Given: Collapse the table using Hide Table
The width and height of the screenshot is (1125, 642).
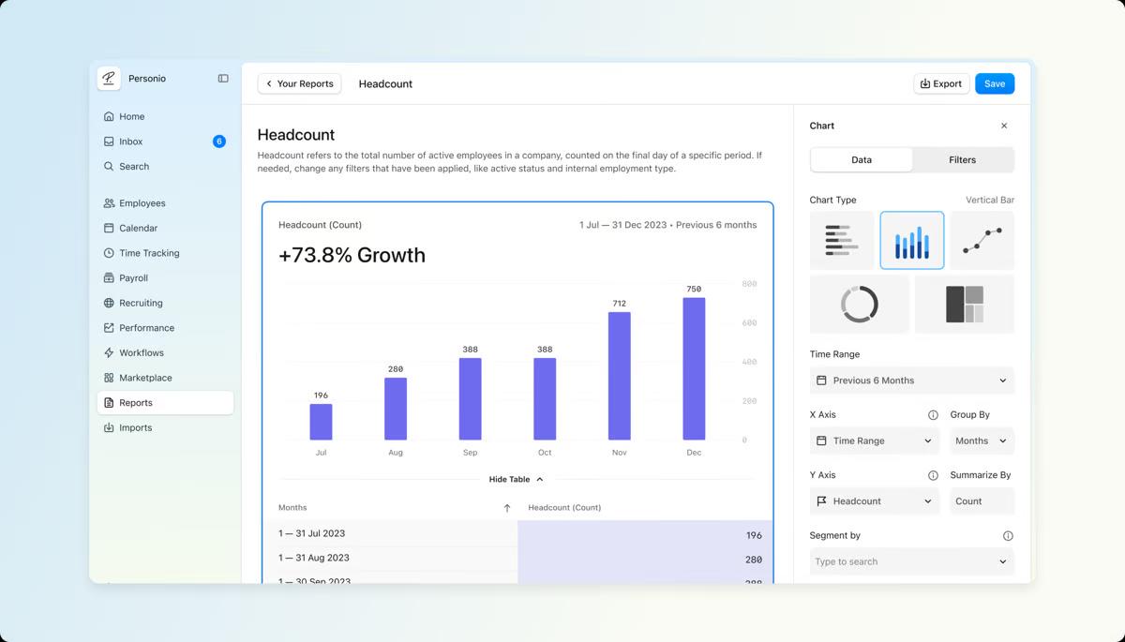Looking at the screenshot, I should (515, 479).
